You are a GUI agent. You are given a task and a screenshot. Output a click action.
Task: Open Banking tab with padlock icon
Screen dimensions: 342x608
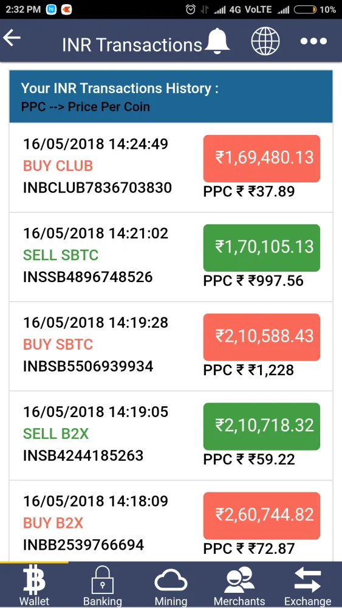(x=103, y=585)
